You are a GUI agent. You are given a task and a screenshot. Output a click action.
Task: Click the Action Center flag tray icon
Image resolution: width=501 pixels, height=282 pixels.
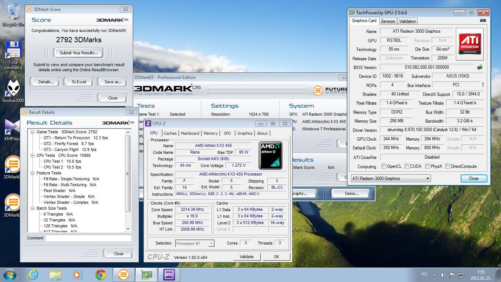452,275
